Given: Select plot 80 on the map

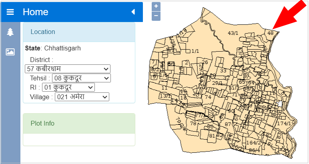Looking at the screenshot, I should pyautogui.click(x=211, y=126).
